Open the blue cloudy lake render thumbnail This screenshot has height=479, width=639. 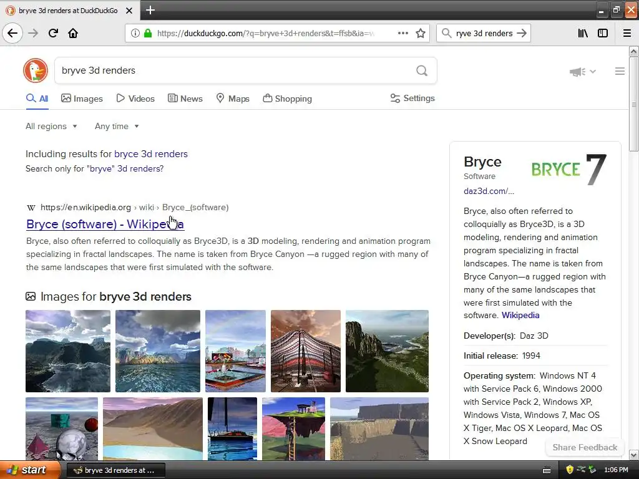click(158, 351)
